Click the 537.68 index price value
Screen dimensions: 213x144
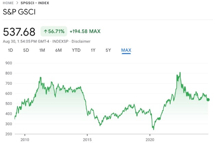point(19,32)
